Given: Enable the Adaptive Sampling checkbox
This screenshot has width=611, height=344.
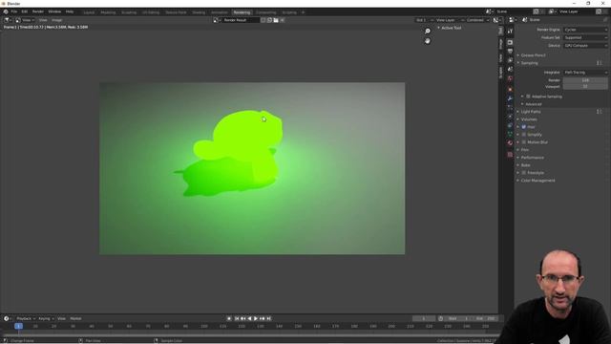Looking at the screenshot, I should click(x=528, y=97).
